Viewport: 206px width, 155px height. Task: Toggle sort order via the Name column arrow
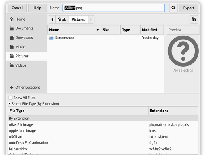(98, 30)
